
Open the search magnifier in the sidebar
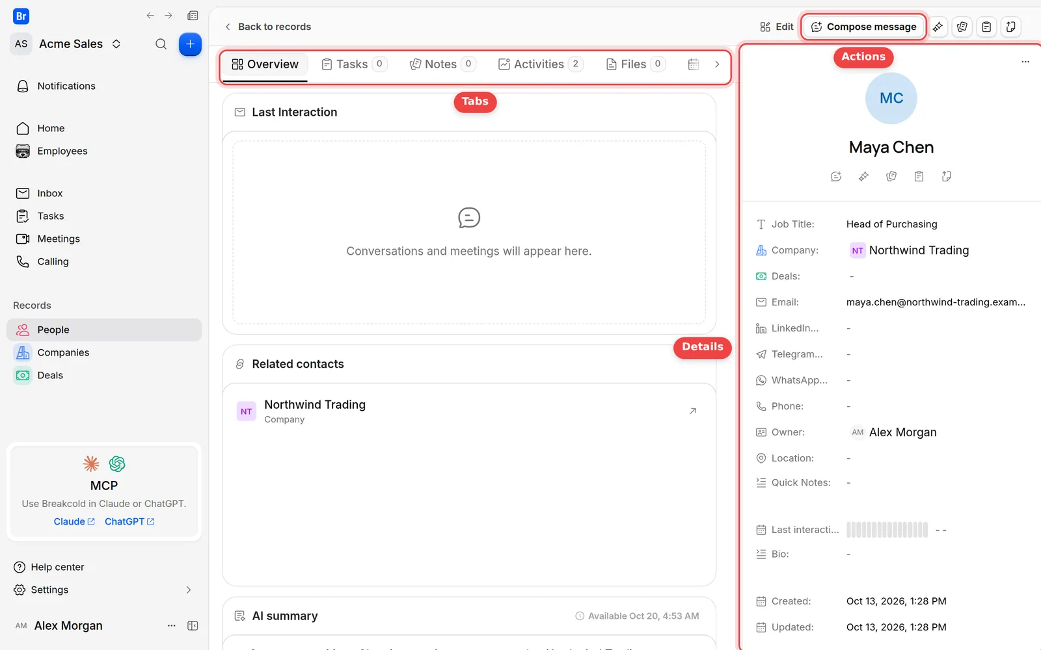[x=161, y=44]
